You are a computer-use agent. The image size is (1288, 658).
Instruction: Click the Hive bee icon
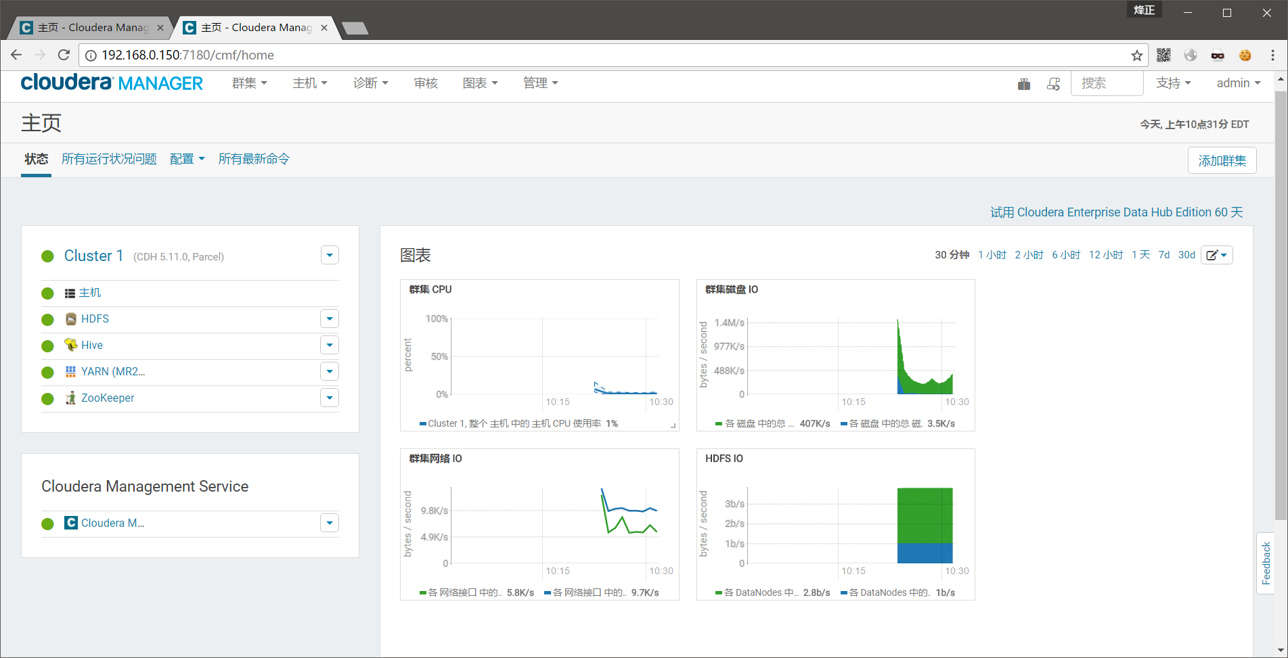[x=70, y=345]
